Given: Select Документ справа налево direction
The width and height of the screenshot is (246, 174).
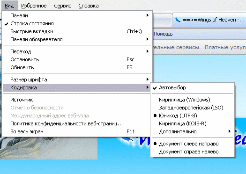Looking at the screenshot, I should [x=192, y=152].
